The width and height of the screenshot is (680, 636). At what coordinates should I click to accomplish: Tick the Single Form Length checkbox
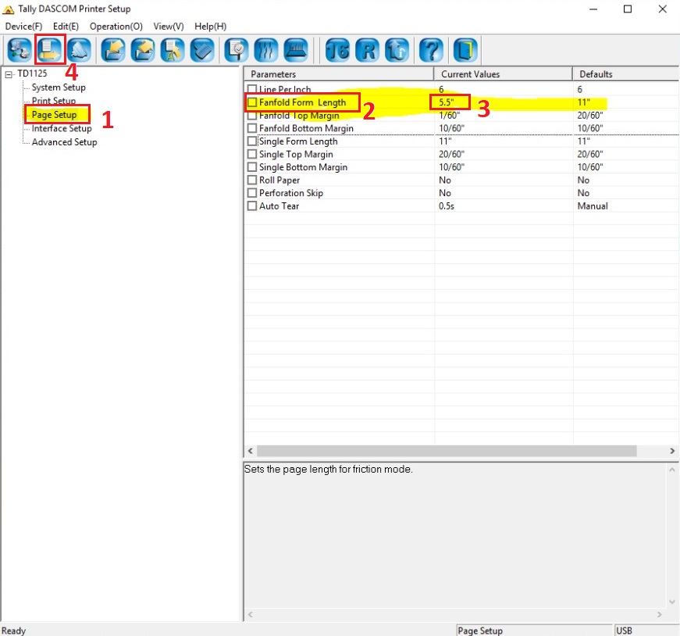coord(252,141)
